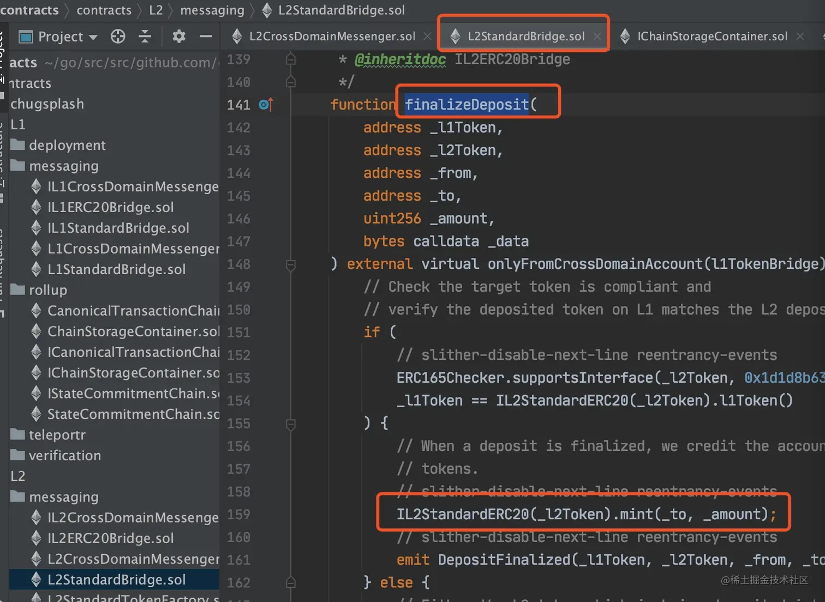
Task: Click the finalizeDeposit function name
Action: click(x=467, y=104)
